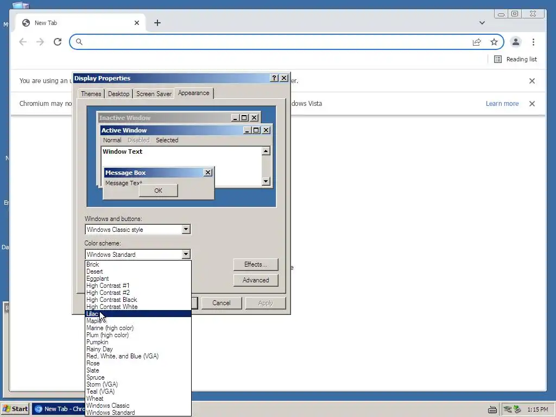
Task: Dismiss the Chromium Windows Vista infobar
Action: (532, 104)
